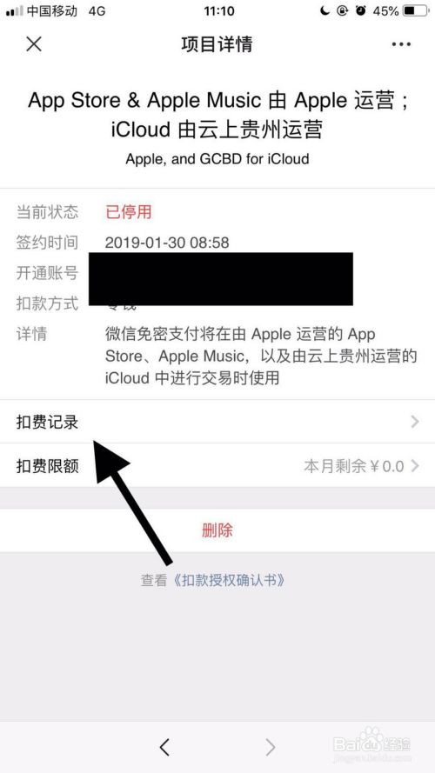The height and width of the screenshot is (773, 435).
Task: Tap the 11:10 clock in the status bar
Action: [x=217, y=10]
